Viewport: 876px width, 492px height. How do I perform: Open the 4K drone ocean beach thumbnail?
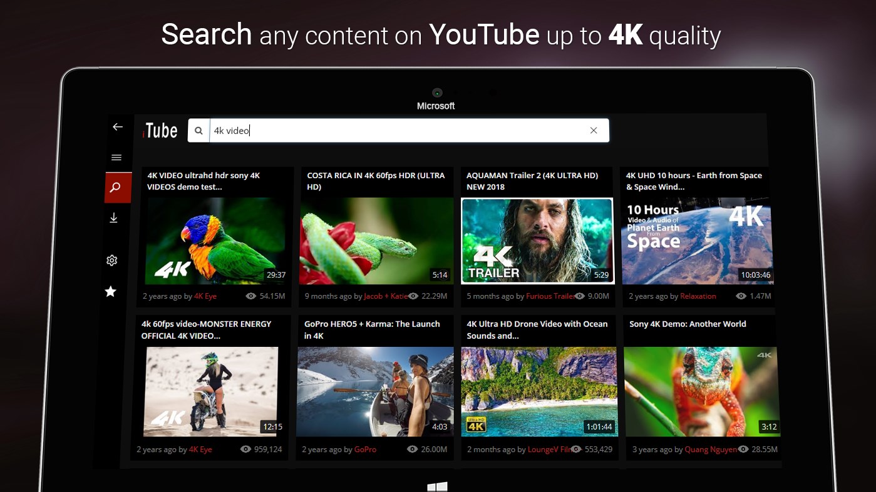[538, 391]
